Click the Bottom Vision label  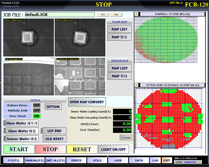[17, 105]
